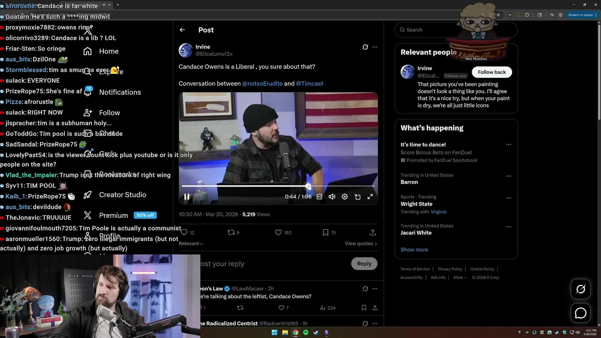Viewport: 601px width, 338px height.
Task: Click Follow back for Irvine
Action: click(x=492, y=72)
